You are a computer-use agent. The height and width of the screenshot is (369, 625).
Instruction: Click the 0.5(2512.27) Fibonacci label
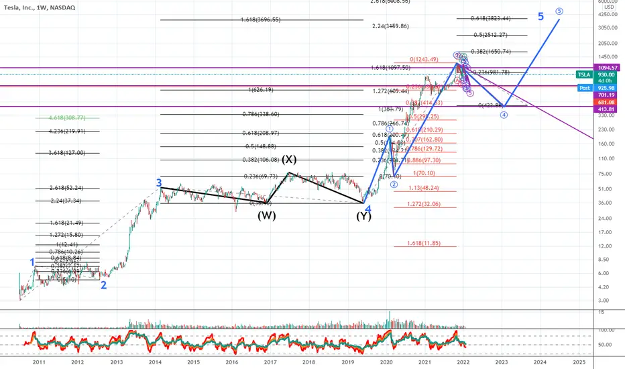click(491, 35)
